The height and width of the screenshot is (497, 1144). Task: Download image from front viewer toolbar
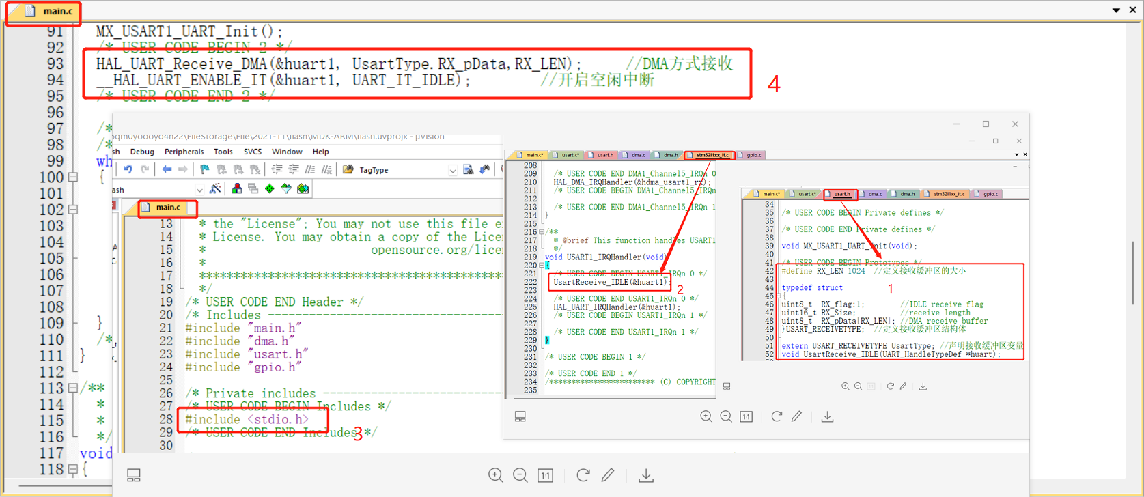tap(646, 475)
